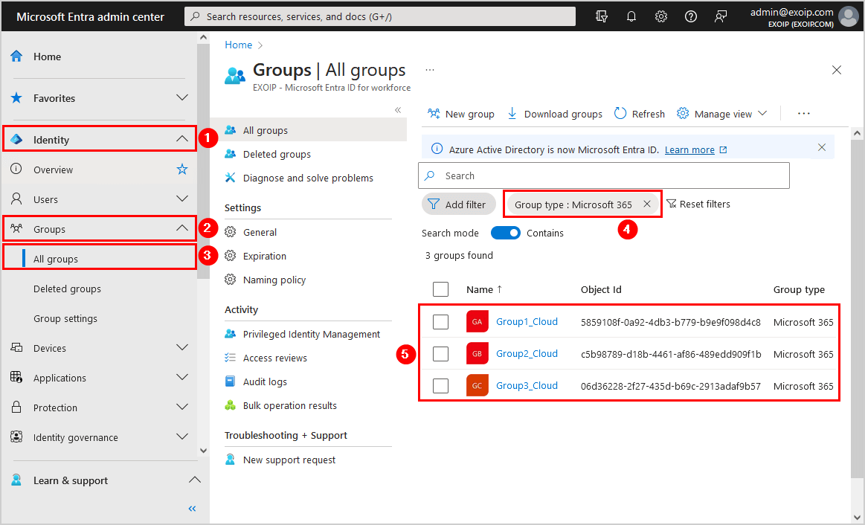Sort by Name column header
The height and width of the screenshot is (525, 865).
[x=483, y=289]
